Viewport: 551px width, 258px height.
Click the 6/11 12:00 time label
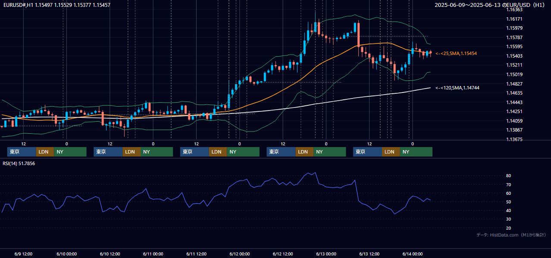tap(196, 254)
